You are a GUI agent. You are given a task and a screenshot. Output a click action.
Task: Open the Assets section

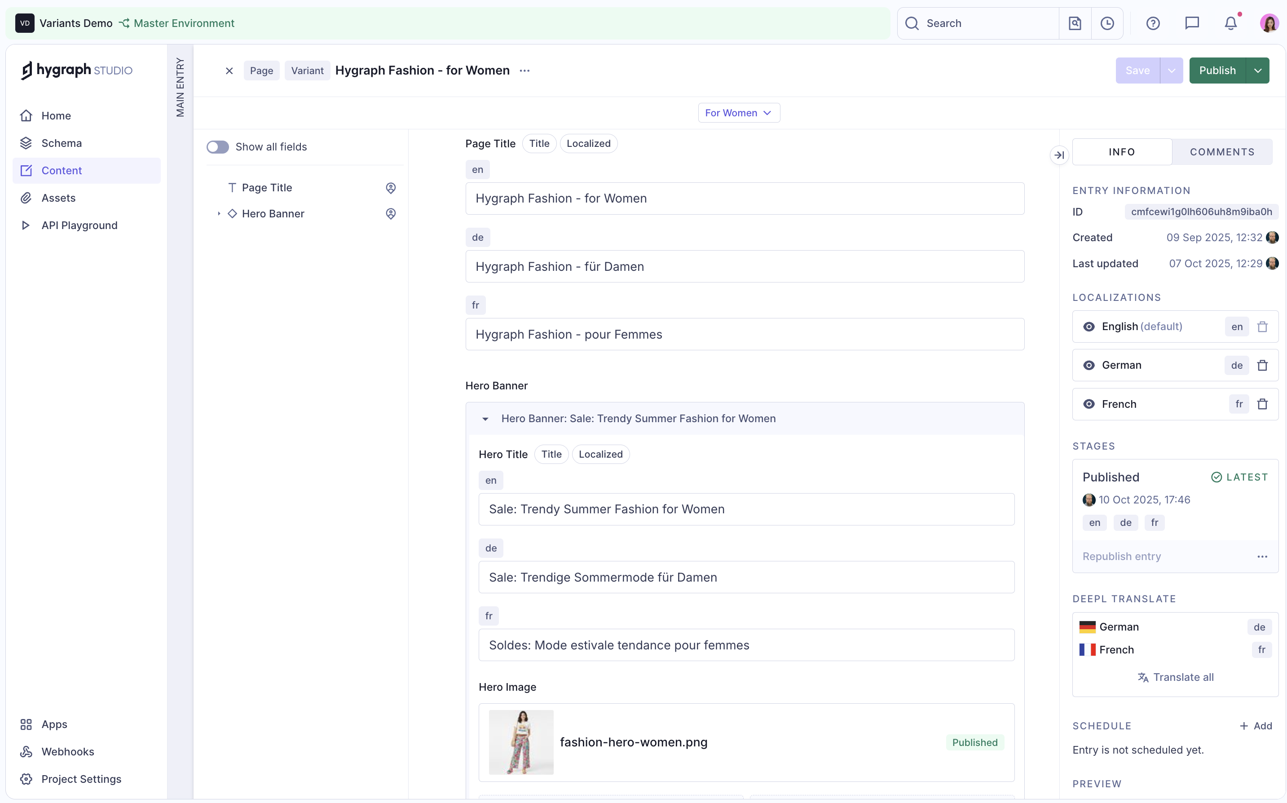58,198
